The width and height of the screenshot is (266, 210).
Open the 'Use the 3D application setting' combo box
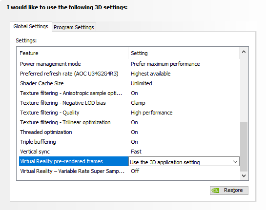tap(184, 161)
